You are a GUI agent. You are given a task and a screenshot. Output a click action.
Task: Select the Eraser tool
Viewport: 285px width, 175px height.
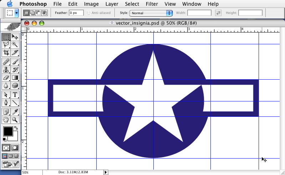(6, 77)
